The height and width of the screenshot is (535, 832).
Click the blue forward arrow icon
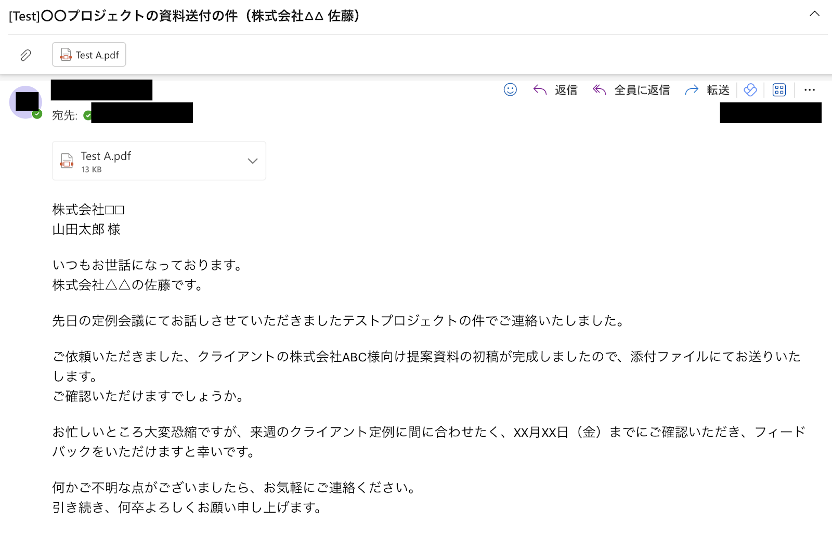692,90
